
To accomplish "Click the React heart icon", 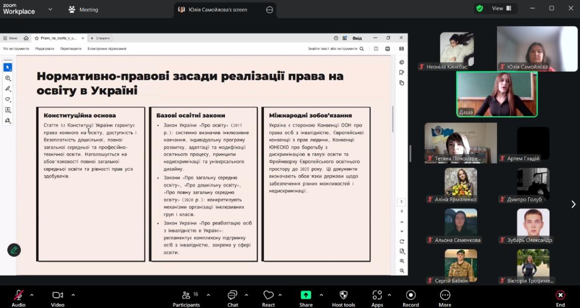I will (268, 295).
